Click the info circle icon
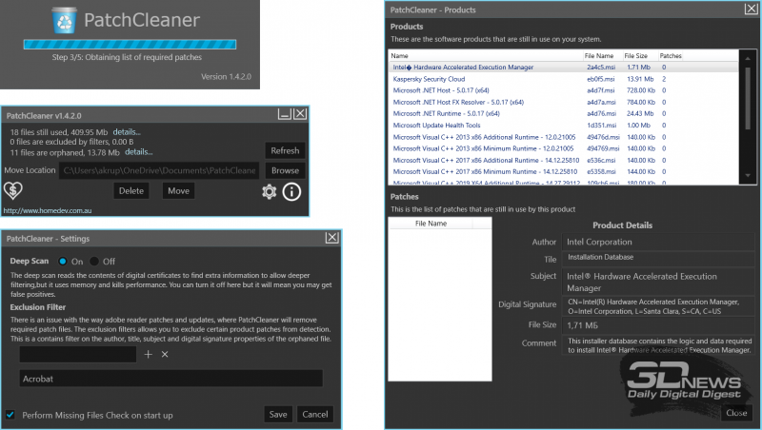This screenshot has height=430, width=762. [291, 192]
